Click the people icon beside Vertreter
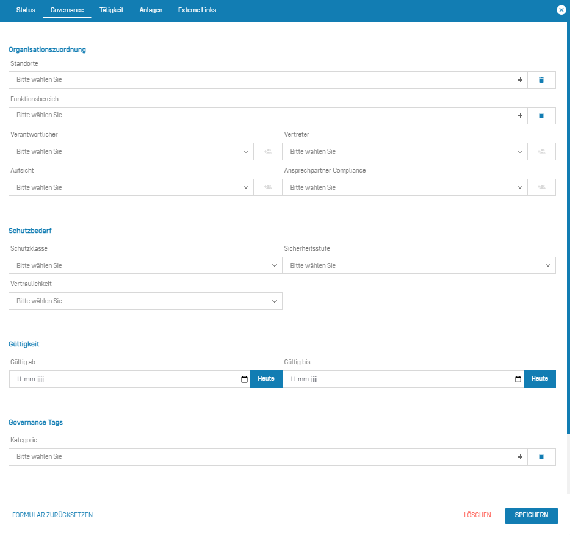The width and height of the screenshot is (570, 535). tap(541, 151)
